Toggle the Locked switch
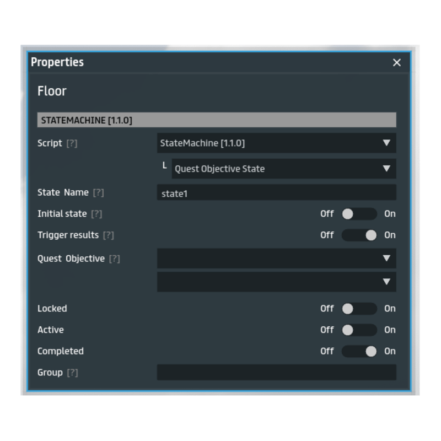441x441 pixels. (359, 309)
